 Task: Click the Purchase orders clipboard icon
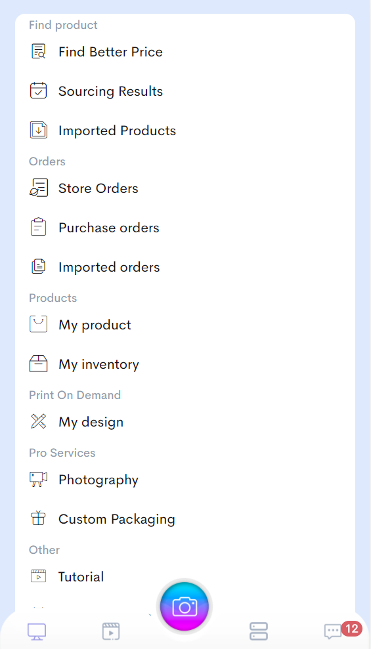[39, 227]
